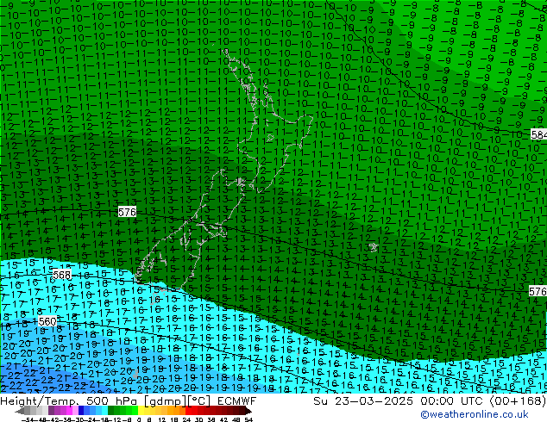Click the Su 23-03-2025 00:00 UTC date text

(399, 401)
